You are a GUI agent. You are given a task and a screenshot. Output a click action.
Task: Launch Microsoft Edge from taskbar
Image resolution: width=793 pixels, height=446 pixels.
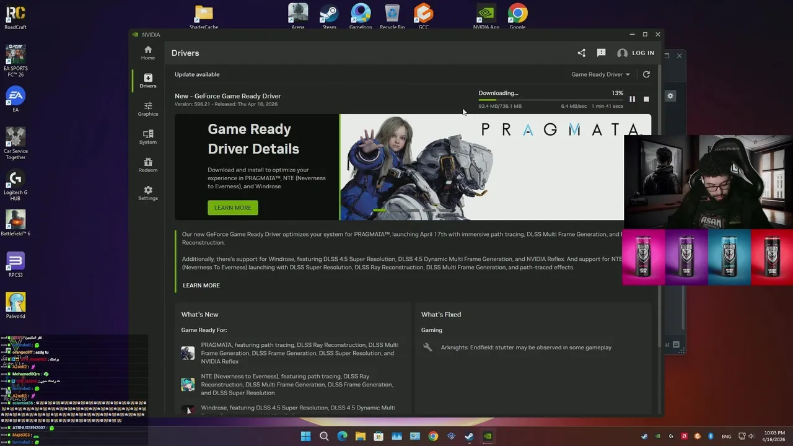342,436
